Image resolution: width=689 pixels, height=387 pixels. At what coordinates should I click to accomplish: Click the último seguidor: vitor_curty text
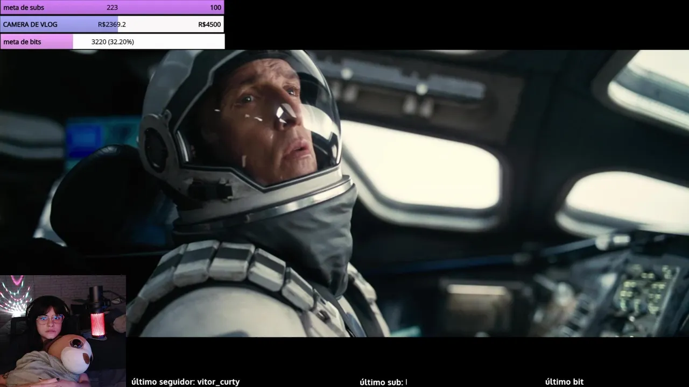pyautogui.click(x=186, y=382)
